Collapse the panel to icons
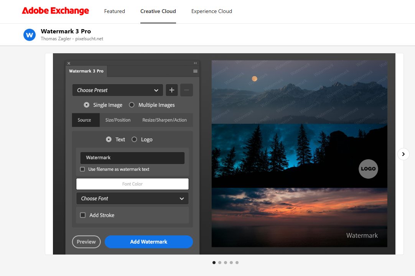The image size is (415, 276). [x=195, y=62]
